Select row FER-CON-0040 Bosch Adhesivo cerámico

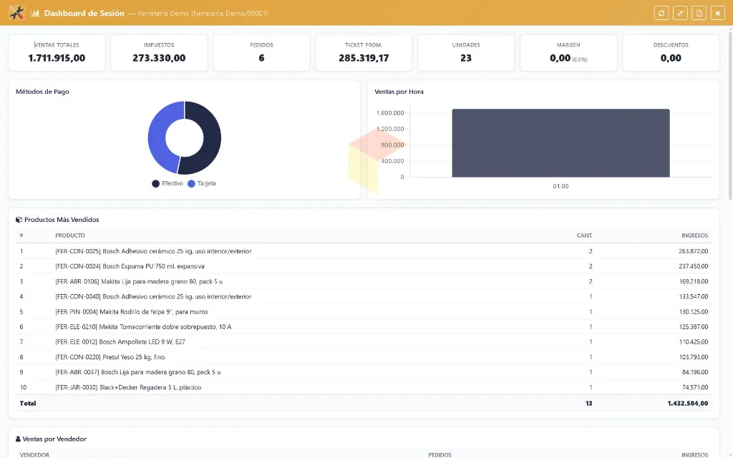tap(364, 296)
